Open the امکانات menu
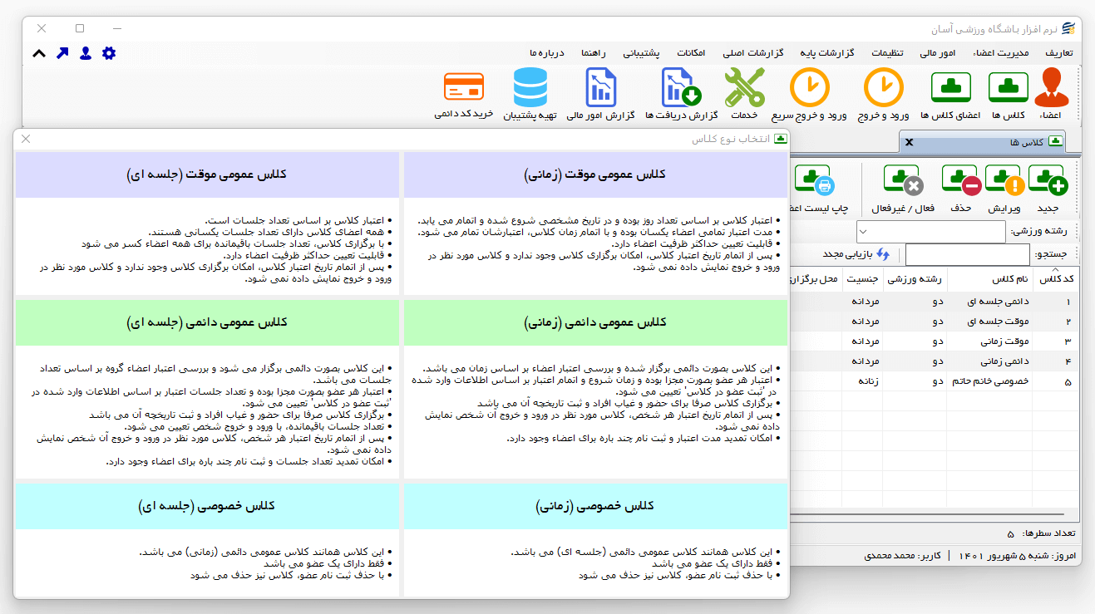The image size is (1095, 614). point(691,52)
